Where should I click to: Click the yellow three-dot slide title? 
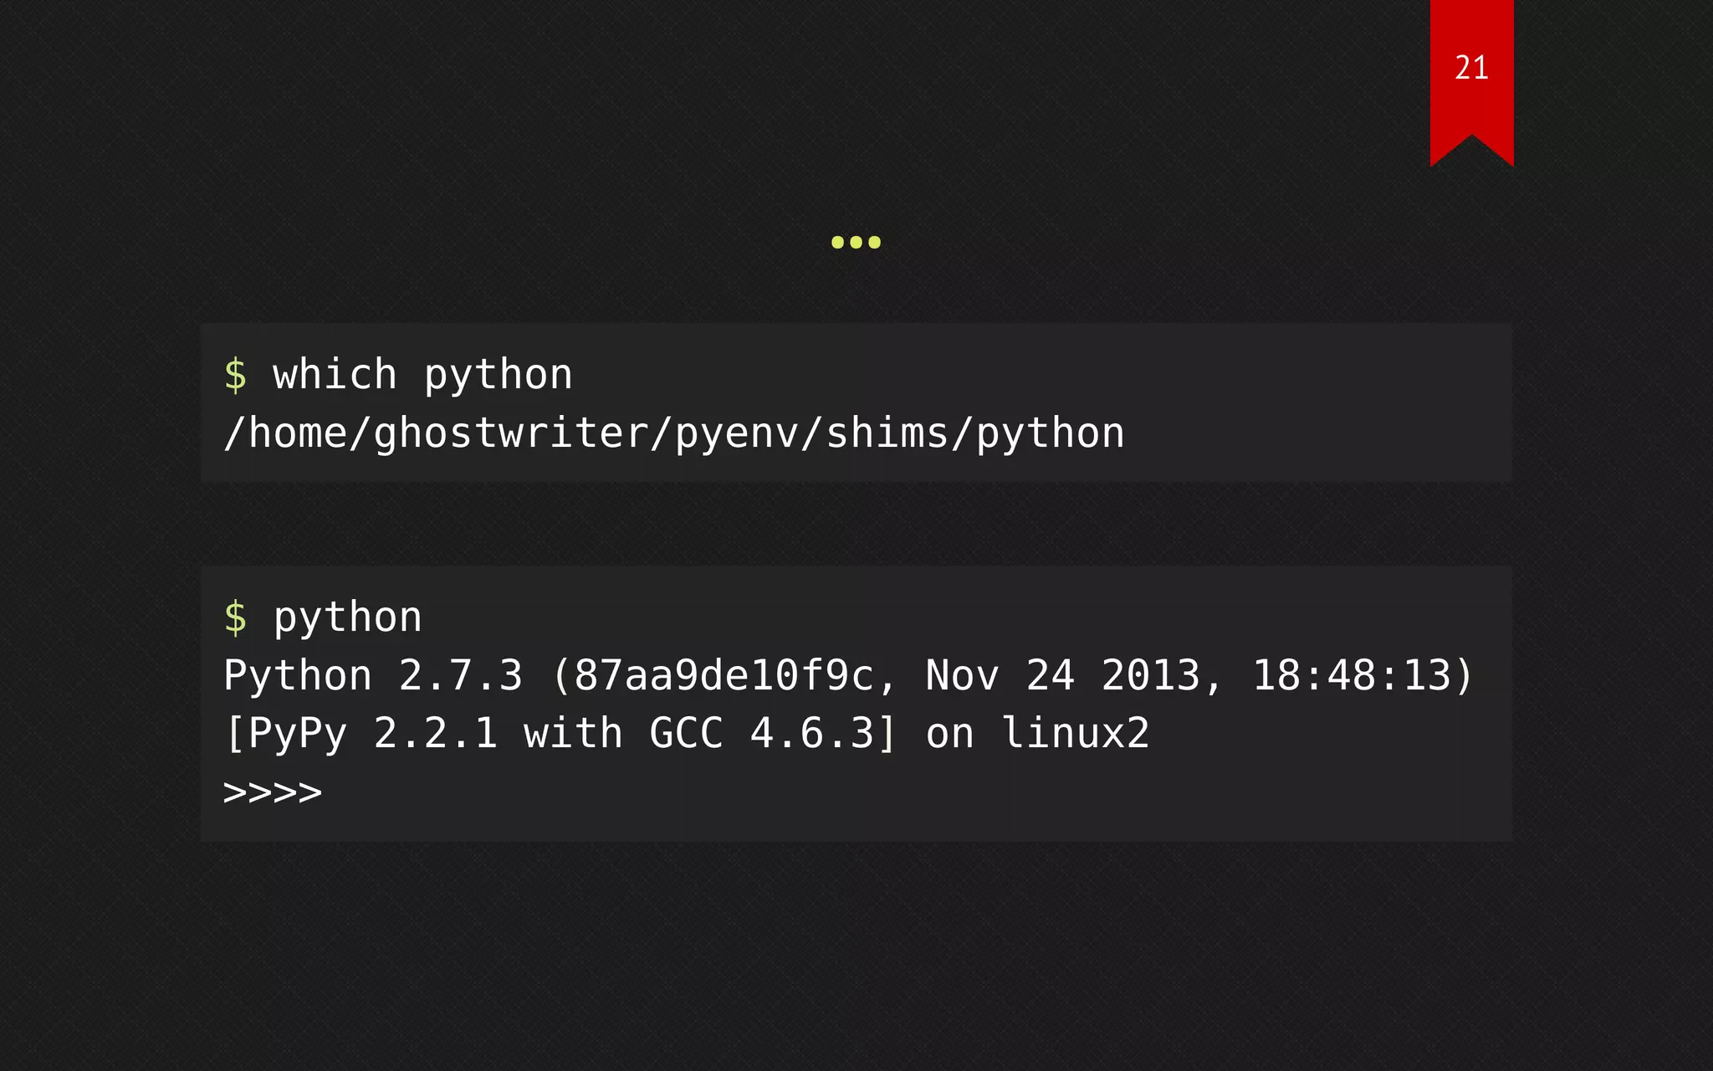pos(856,243)
